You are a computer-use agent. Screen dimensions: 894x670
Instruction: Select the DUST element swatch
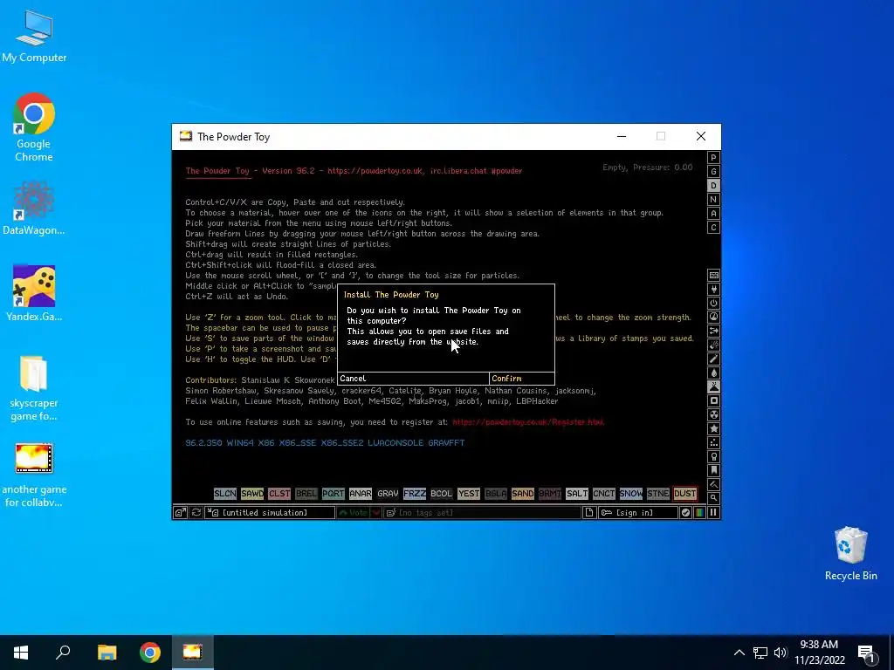point(684,494)
